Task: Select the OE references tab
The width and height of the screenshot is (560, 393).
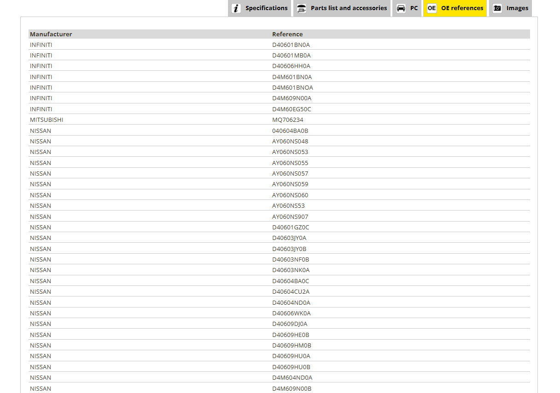Action: tap(455, 8)
